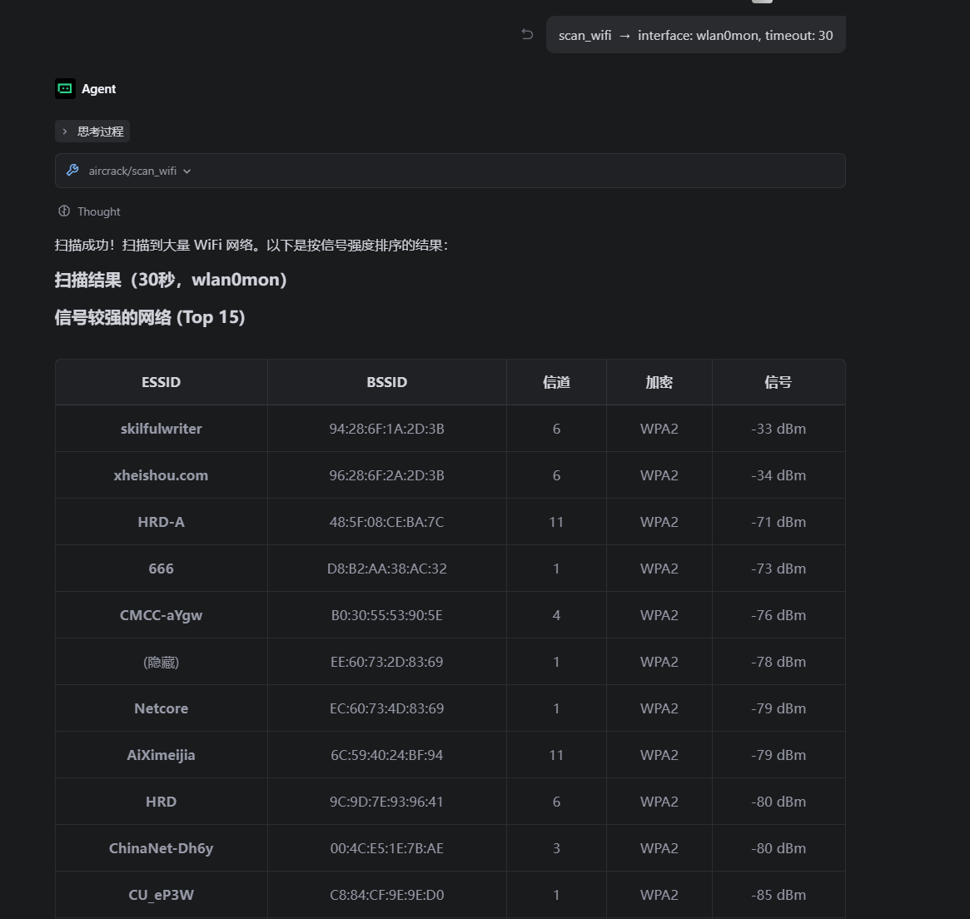Click the Netcore ESSID cell
Screen dimensions: 970x919
tap(161, 708)
